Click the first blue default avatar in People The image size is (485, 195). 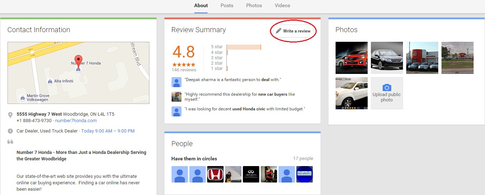coord(180,174)
